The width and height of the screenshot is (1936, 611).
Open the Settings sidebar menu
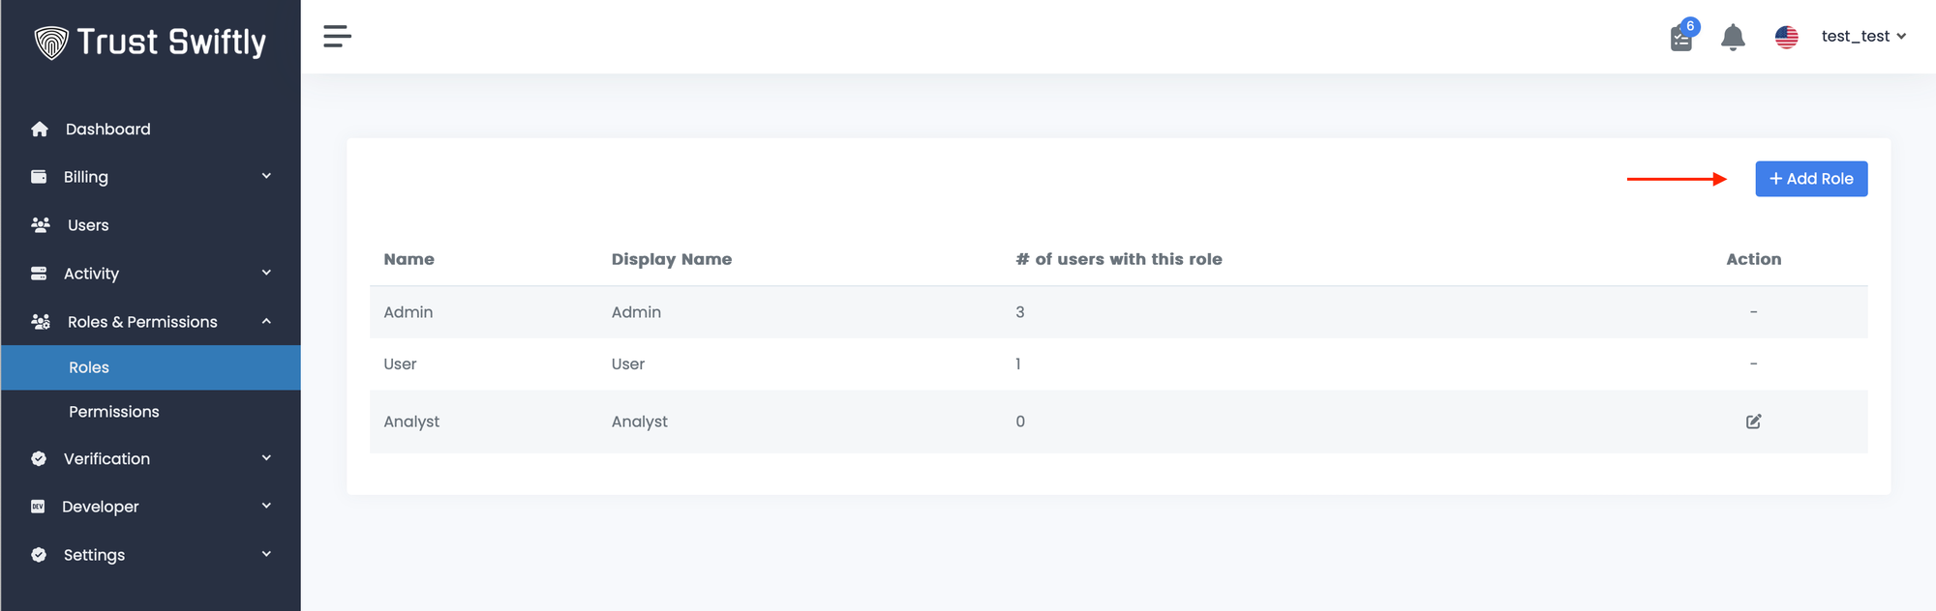click(95, 555)
